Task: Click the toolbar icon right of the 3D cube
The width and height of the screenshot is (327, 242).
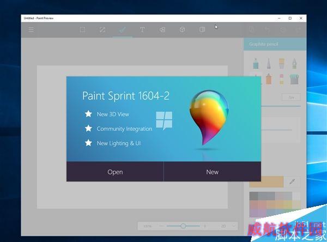Action: tap(202, 29)
